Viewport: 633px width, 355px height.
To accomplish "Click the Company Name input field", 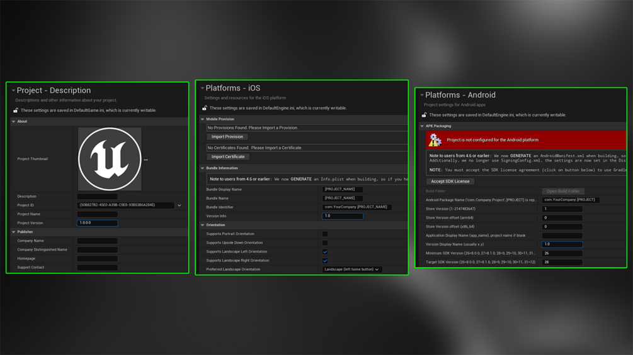I will tap(97, 241).
